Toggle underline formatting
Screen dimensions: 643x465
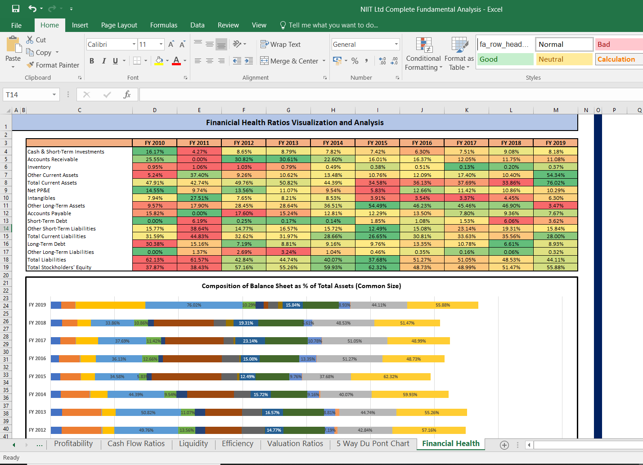(115, 60)
